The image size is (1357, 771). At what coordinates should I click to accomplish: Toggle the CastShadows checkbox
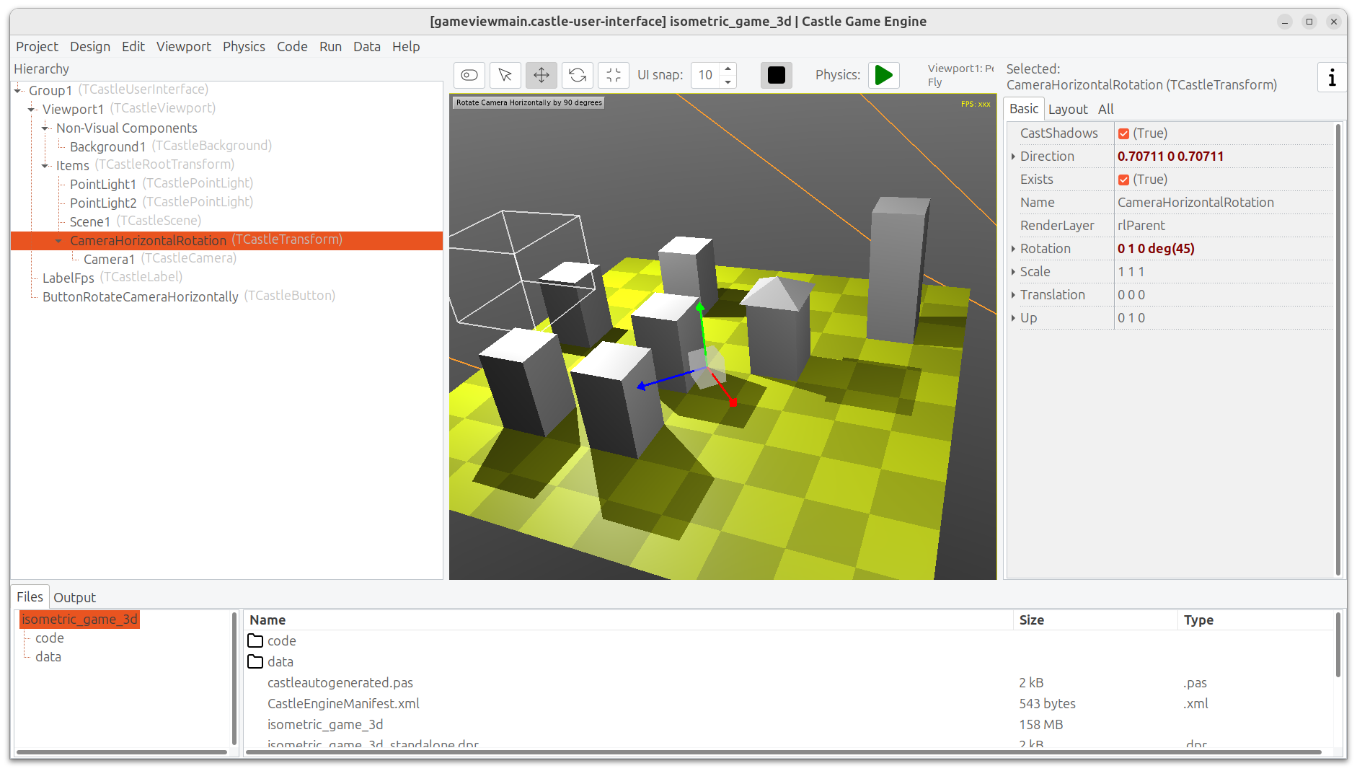(x=1123, y=133)
